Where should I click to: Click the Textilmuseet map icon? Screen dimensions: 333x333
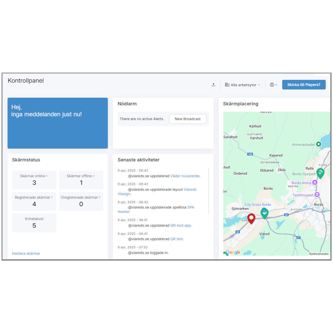(x=317, y=195)
